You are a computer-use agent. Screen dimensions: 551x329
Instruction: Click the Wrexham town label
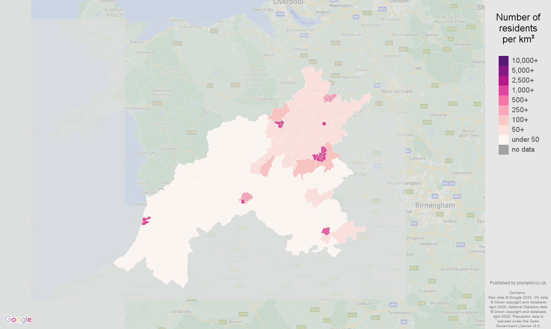click(x=288, y=83)
